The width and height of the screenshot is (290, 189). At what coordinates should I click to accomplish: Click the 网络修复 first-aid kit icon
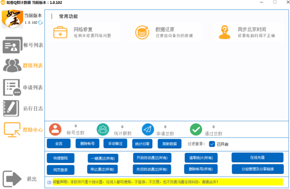(x=61, y=32)
